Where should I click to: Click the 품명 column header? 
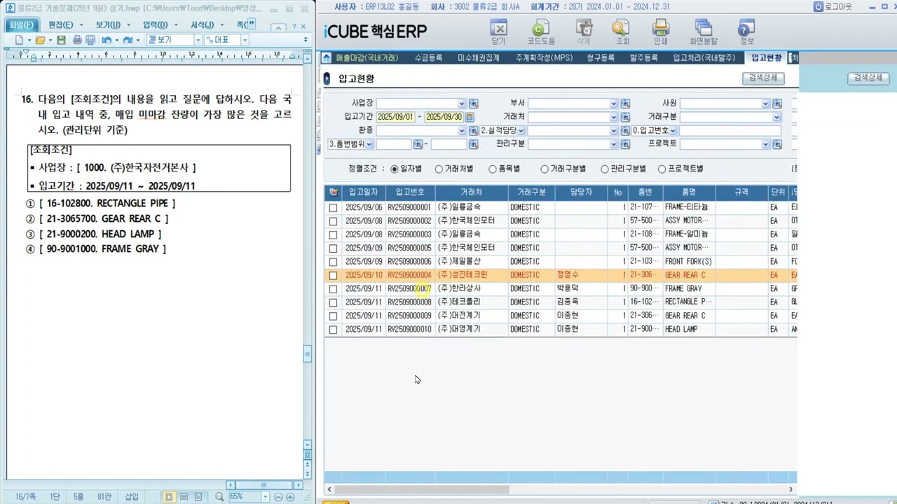point(688,192)
